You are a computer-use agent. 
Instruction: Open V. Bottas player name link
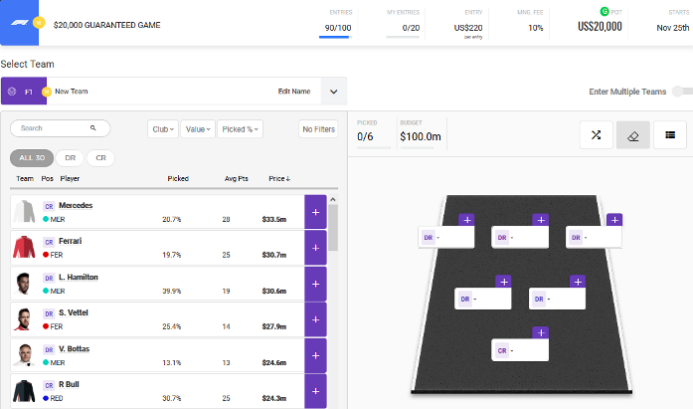point(74,349)
